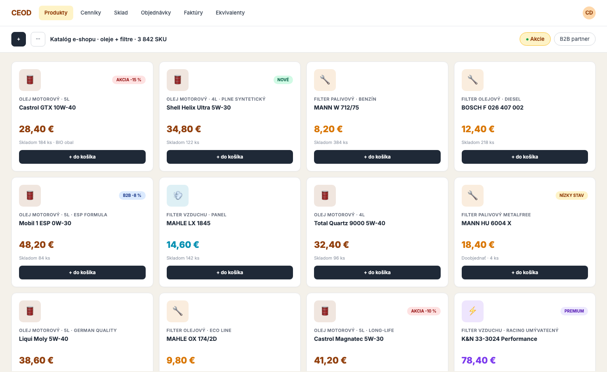
Task: Add BOSCH F 026 407 002 to cart
Action: (525, 157)
